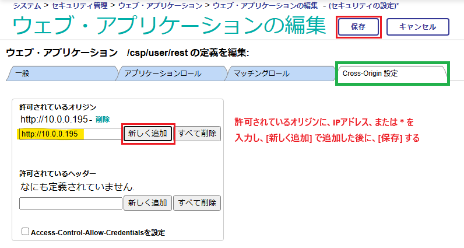This screenshot has width=464, height=248.
Task: Click the listed origin entry http://10.0.0.195
Action: click(x=54, y=119)
